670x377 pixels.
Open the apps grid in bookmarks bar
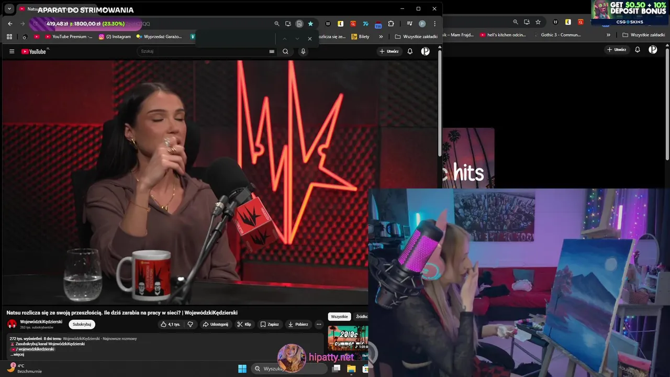click(9, 37)
